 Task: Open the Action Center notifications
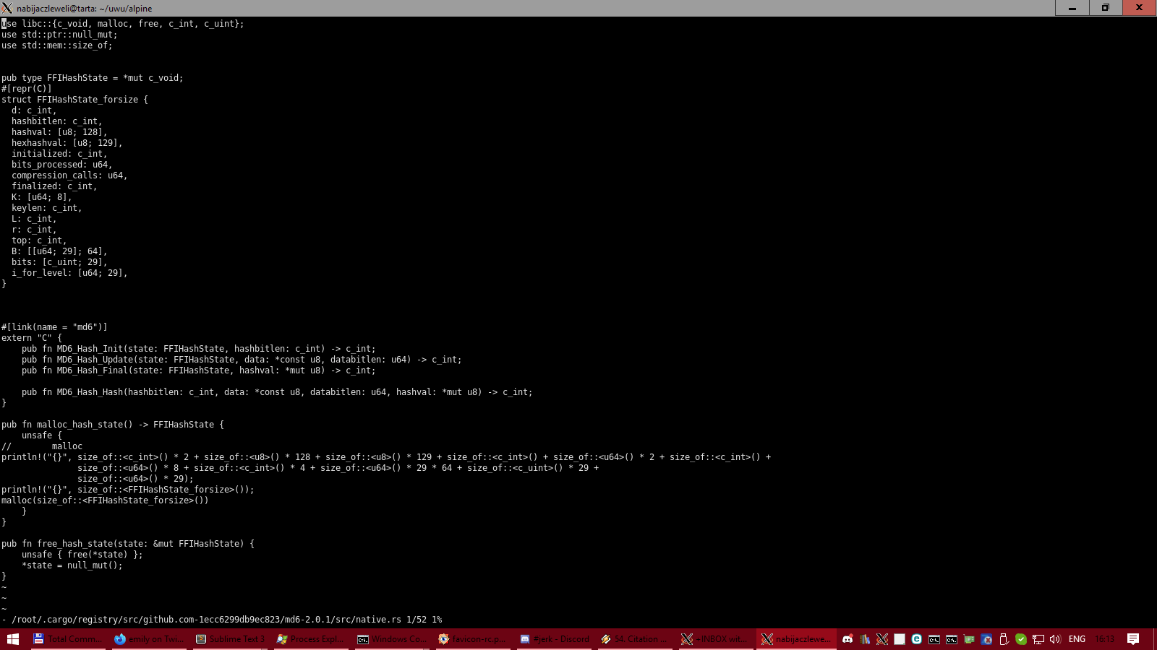pyautogui.click(x=1133, y=639)
